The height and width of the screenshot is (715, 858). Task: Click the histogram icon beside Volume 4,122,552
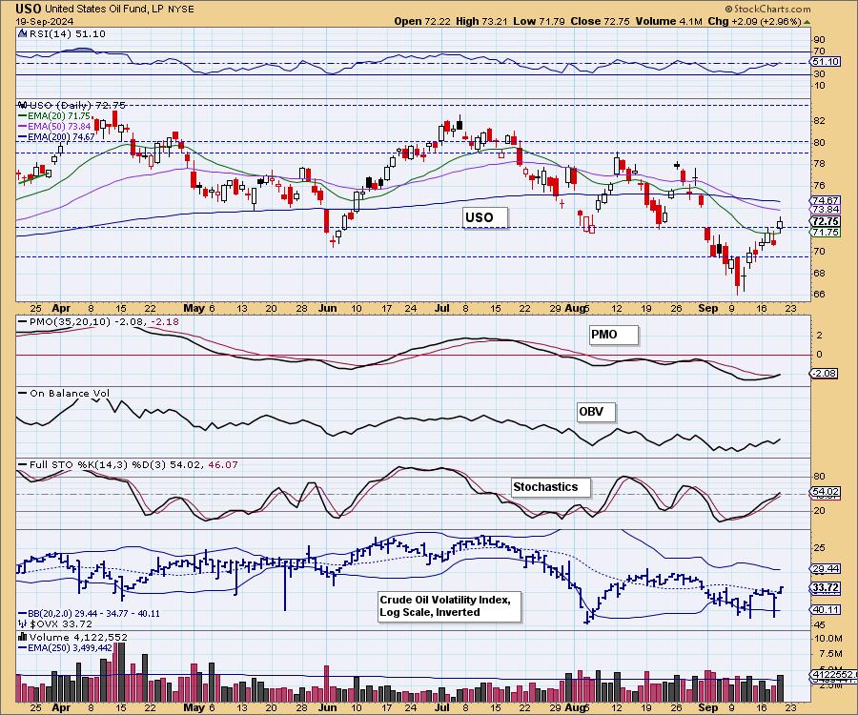click(x=23, y=637)
